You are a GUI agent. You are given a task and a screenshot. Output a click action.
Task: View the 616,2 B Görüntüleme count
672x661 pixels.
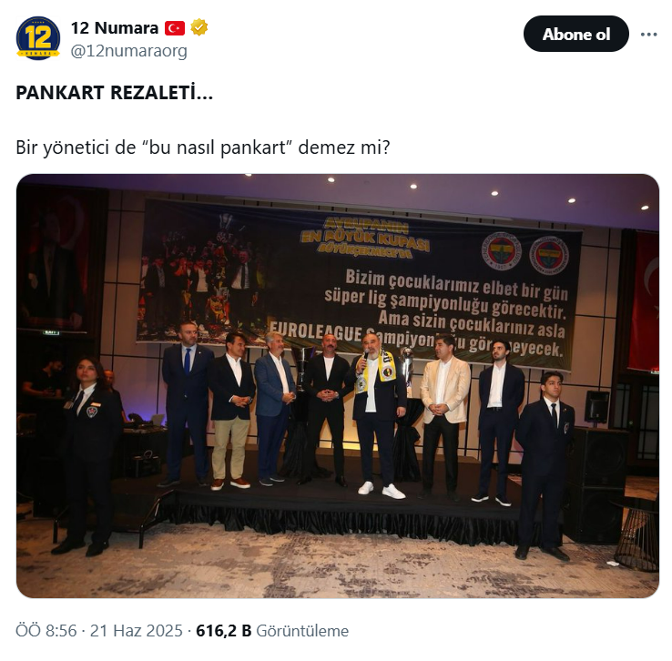tap(272, 631)
